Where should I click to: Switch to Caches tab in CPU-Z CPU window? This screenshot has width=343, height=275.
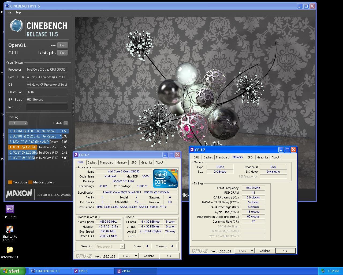click(92, 162)
